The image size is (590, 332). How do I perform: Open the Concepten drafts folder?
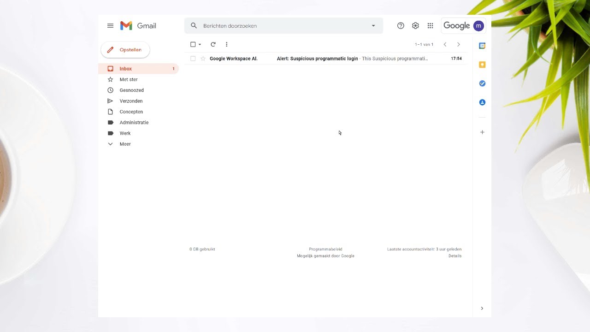(138, 112)
